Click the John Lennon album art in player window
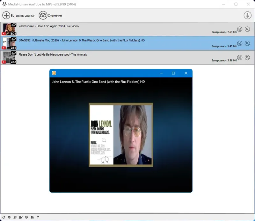Screen dimensions: 255x221 (x=121, y=135)
